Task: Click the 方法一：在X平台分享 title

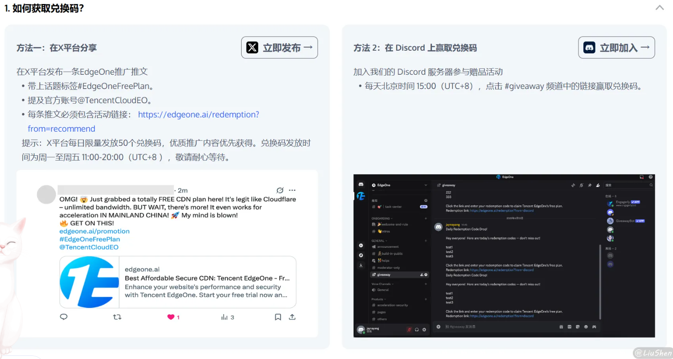Action: click(57, 48)
